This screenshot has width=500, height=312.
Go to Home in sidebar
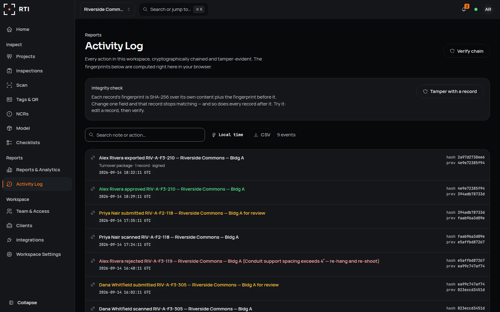click(x=37, y=29)
